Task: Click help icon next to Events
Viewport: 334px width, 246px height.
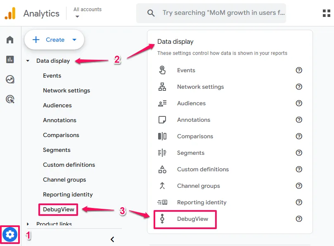Action: point(299,70)
